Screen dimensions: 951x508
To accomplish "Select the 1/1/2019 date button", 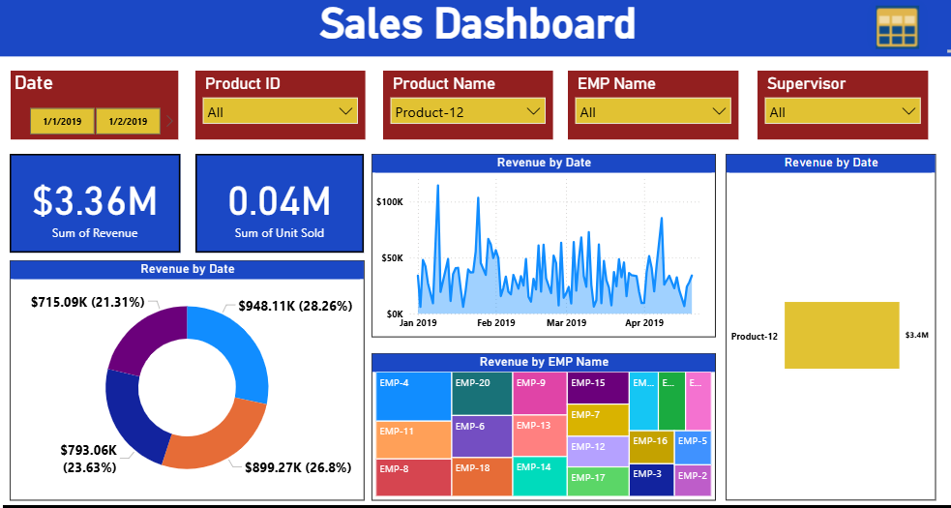I will pos(62,121).
